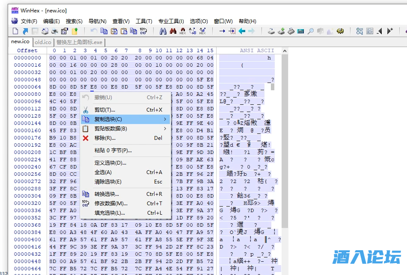The width and height of the screenshot is (407, 275).
Task: Click the Open file arrow icon
Action: [x=25, y=31]
